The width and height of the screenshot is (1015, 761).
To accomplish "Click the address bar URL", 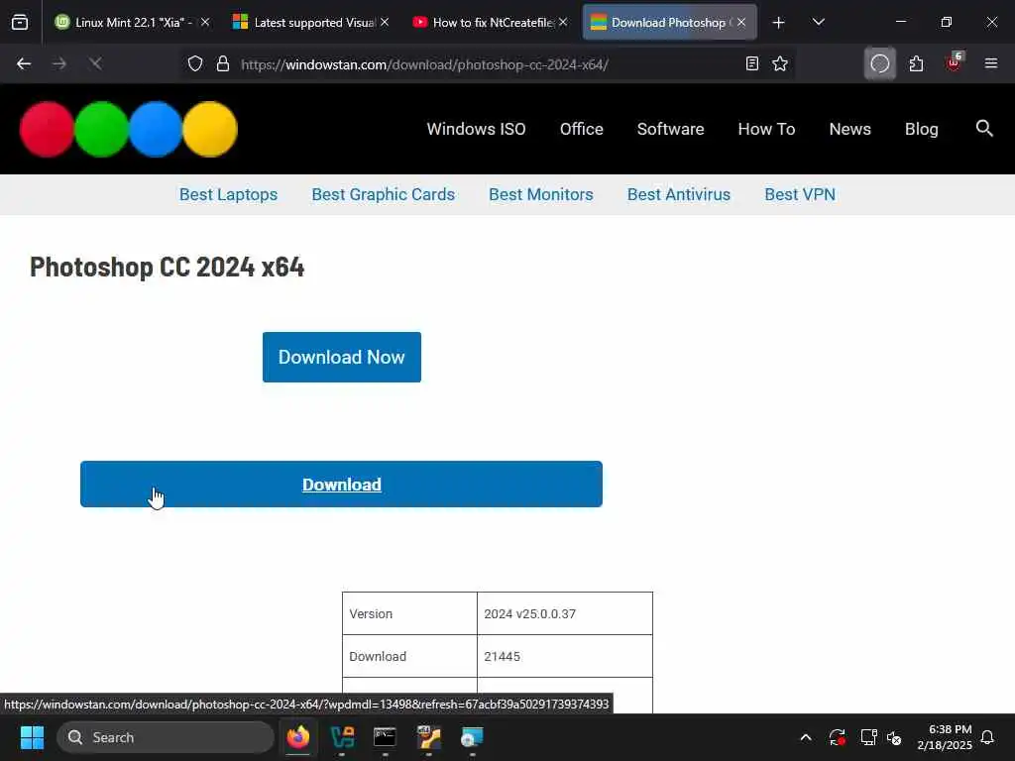I will point(424,64).
